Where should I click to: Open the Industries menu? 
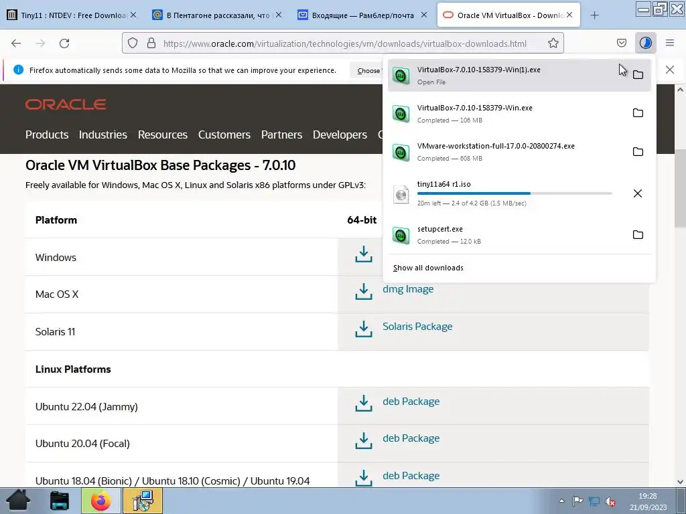pos(102,135)
